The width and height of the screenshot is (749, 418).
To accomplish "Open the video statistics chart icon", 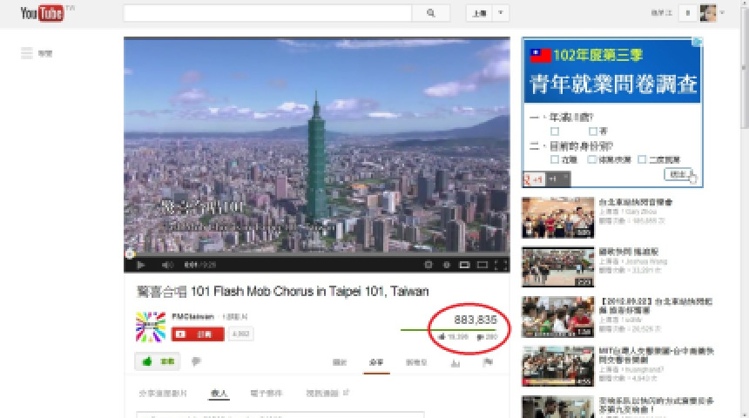I will pos(455,362).
